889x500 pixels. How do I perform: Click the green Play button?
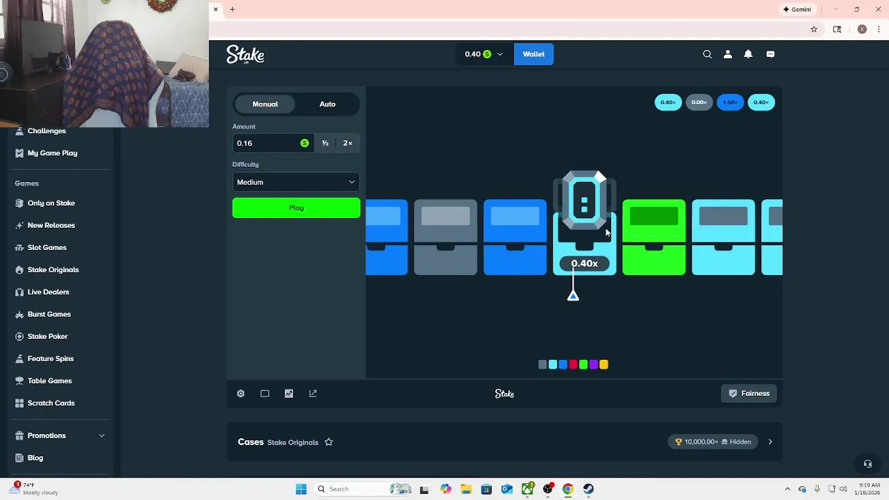coord(296,208)
